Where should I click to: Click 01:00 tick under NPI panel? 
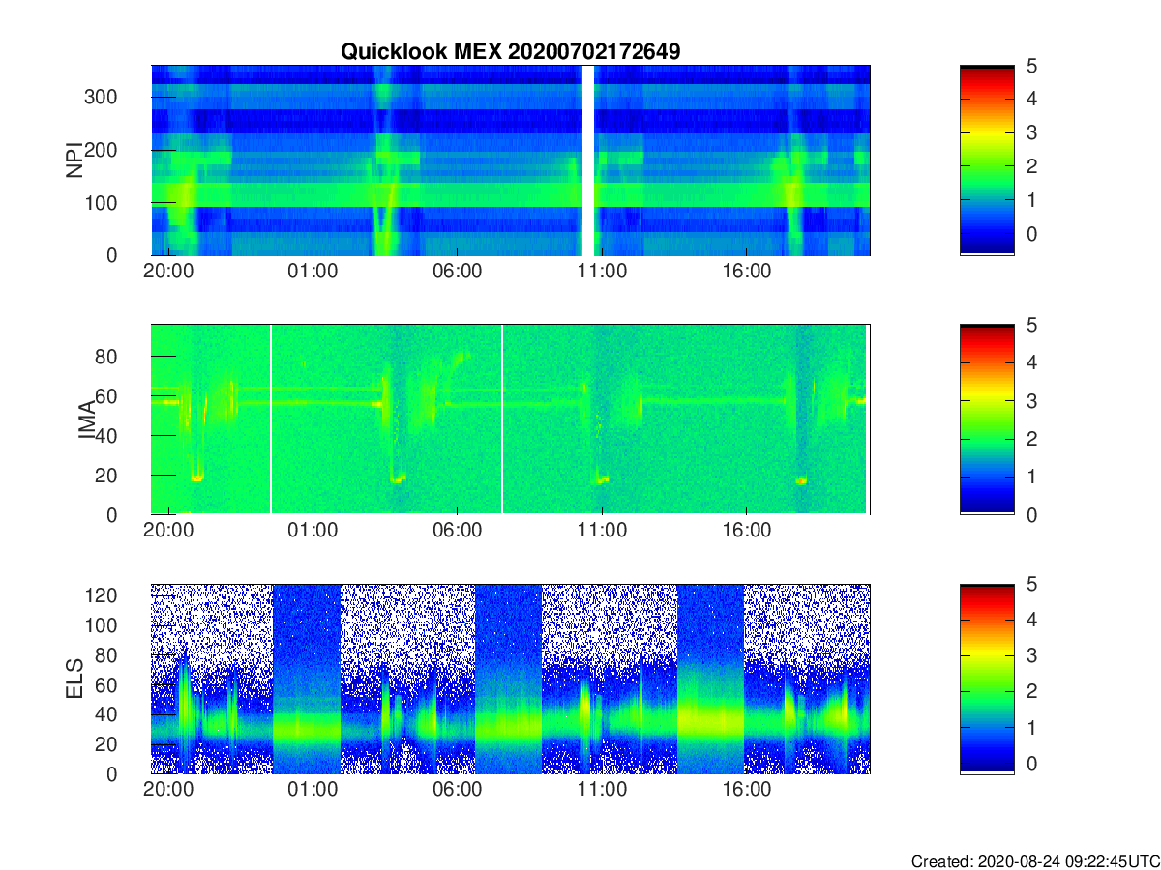(313, 272)
